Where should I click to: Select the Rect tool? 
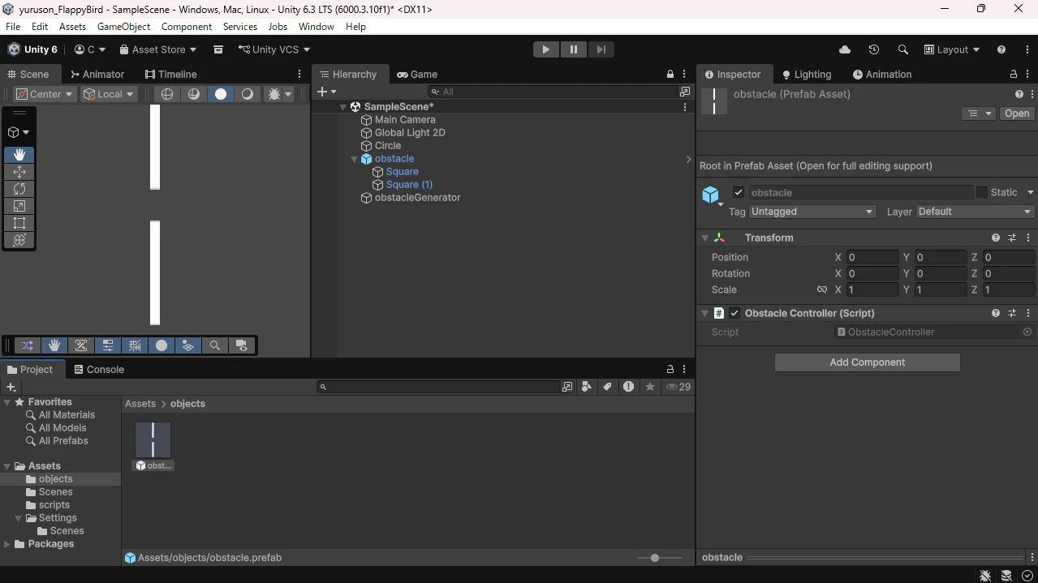click(x=19, y=223)
